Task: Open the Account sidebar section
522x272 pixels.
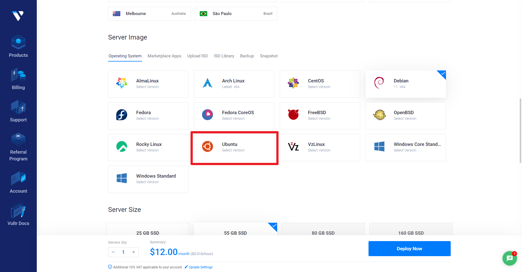Action: click(18, 182)
